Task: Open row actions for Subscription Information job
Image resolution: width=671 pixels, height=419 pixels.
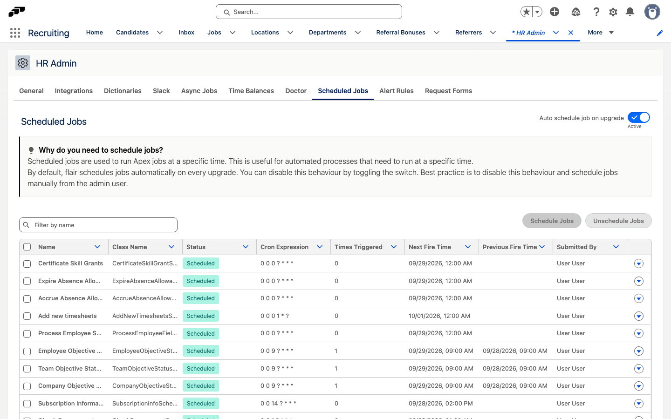Action: click(x=639, y=404)
